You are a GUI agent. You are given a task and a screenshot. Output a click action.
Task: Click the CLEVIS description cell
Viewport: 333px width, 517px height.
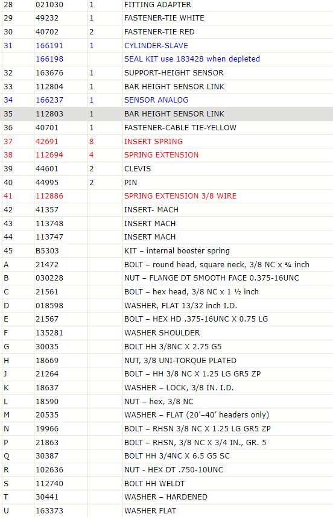click(x=227, y=168)
